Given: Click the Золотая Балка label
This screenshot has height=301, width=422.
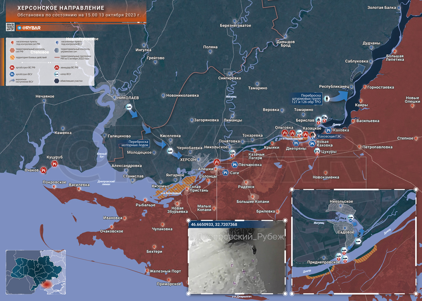Looking at the screenshot, I should tap(381, 8).
